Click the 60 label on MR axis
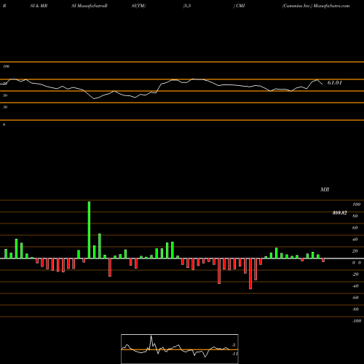Screen dimensions: 364x364 coord(355,228)
